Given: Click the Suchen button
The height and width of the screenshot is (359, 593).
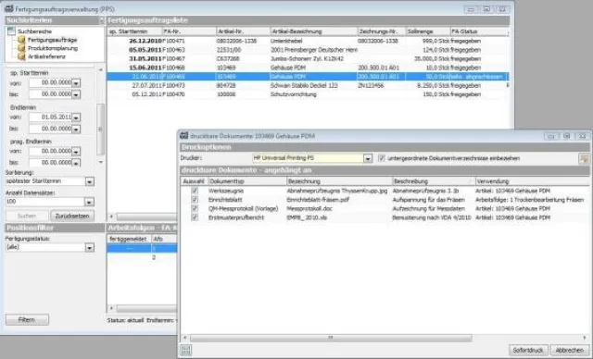Looking at the screenshot, I should pos(27,216).
